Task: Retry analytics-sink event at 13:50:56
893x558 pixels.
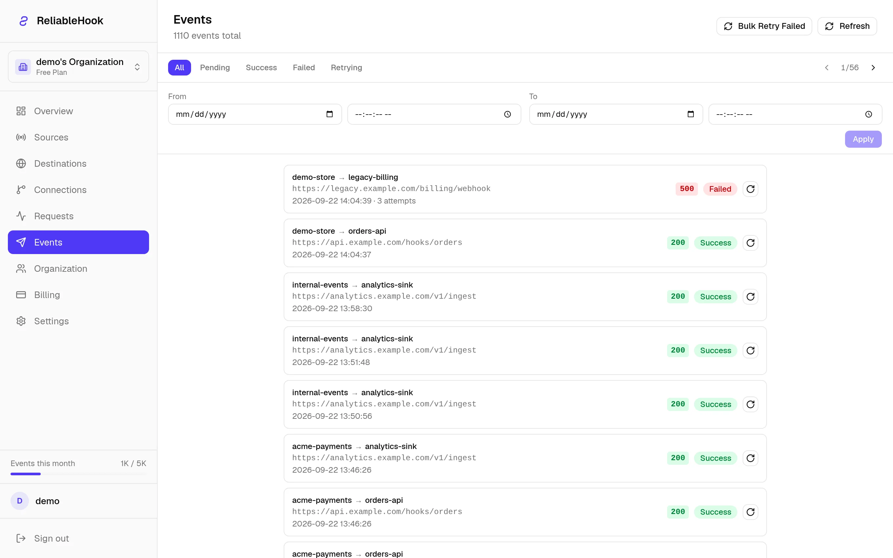Action: (750, 404)
